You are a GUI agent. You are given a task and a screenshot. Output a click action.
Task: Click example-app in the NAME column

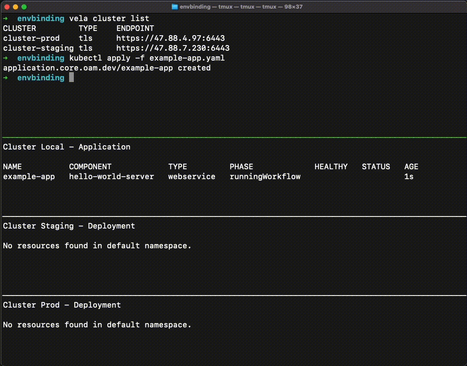pos(29,177)
